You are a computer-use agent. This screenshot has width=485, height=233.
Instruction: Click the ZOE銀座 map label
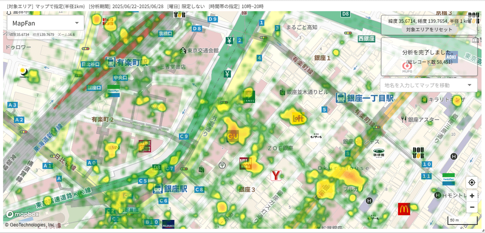pos(280,148)
